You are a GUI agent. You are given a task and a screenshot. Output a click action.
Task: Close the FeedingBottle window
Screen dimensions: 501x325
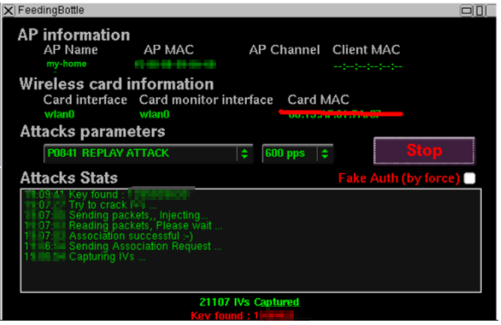pos(9,10)
